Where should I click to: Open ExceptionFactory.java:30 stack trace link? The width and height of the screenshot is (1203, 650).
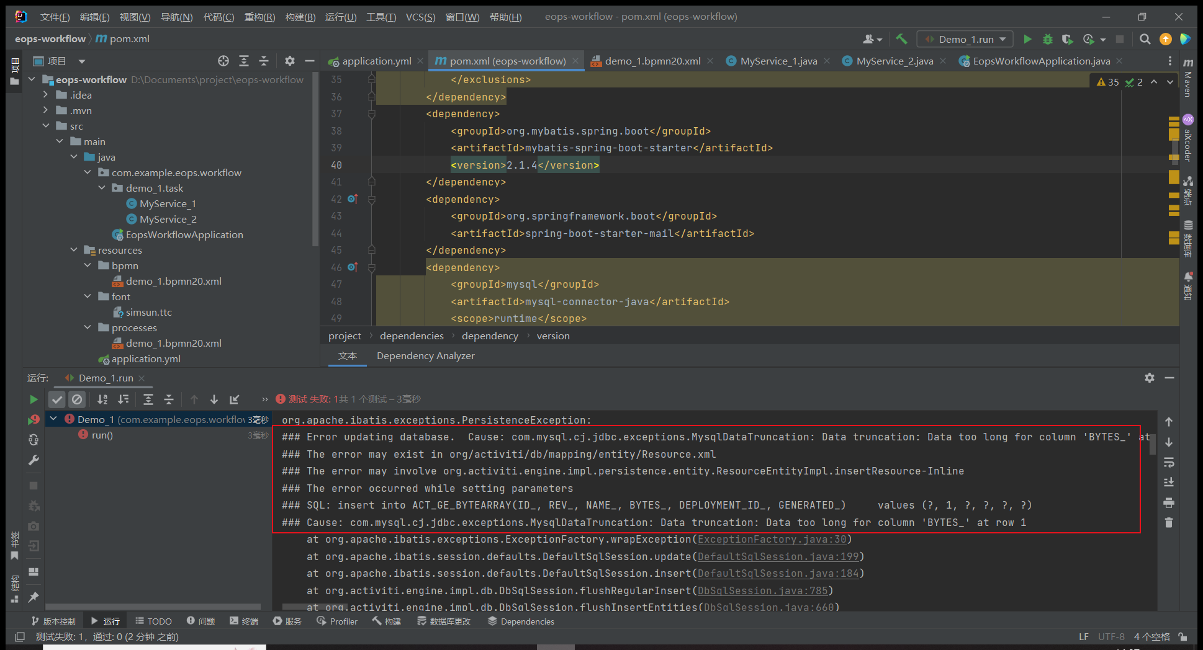[772, 540]
